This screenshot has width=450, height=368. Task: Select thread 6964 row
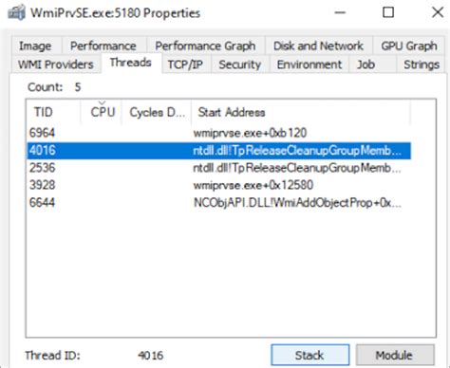click(x=218, y=133)
